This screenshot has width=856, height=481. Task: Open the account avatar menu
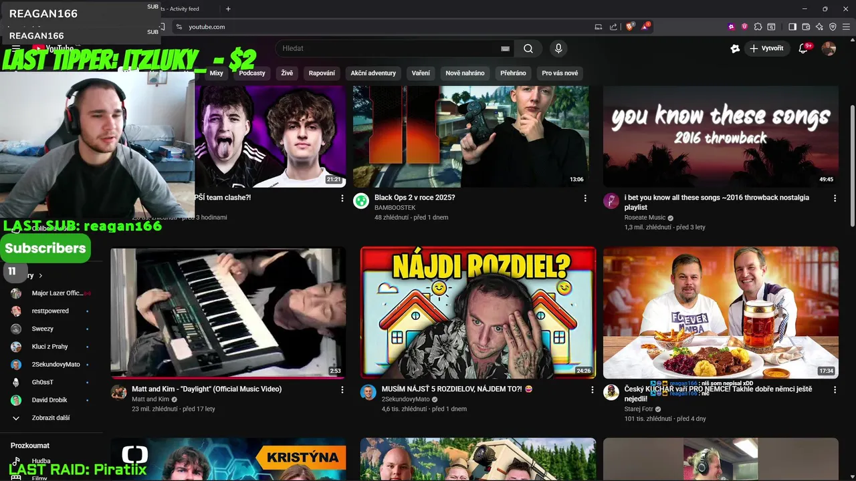click(829, 48)
